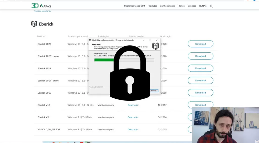Viewport: 259px width, 143px height.
Task: Click the installer dialog Eberick logo
Action: click(156, 46)
